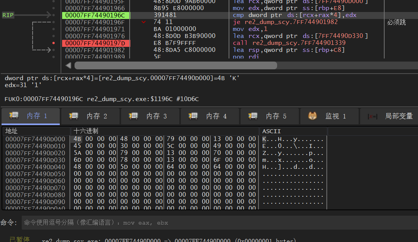Click the red jump arrow beside the je instruction
Screen dimensions: 418x242
[x=144, y=22]
